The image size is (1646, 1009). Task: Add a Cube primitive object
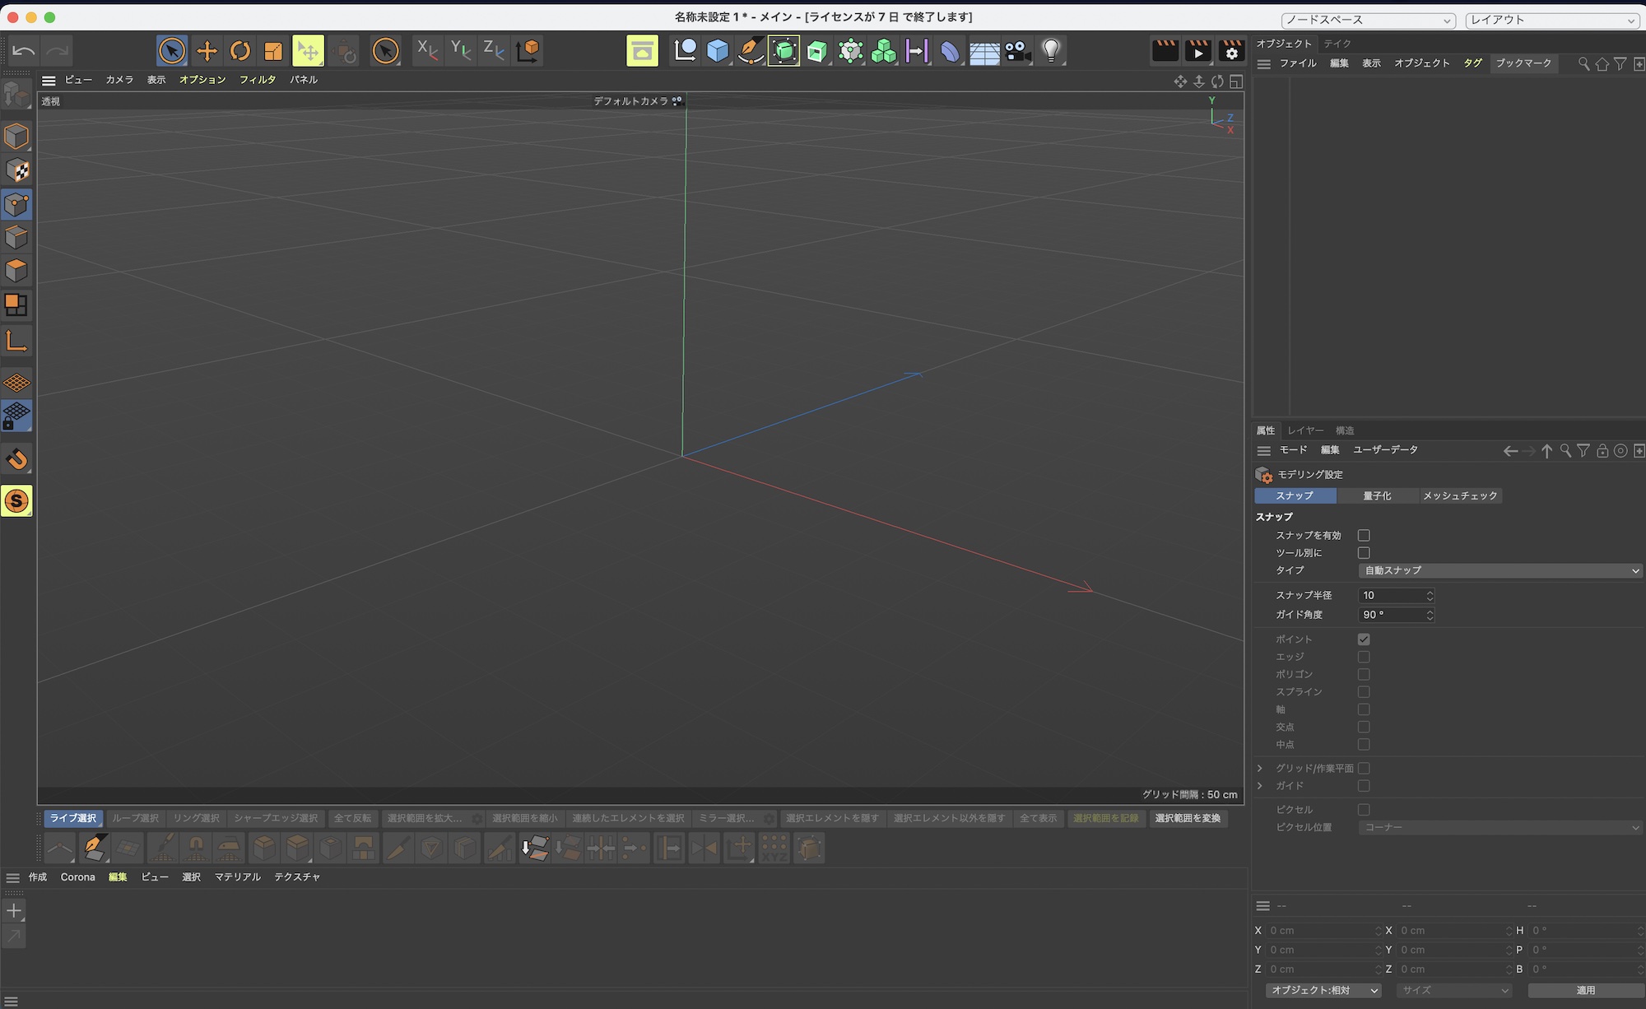[x=718, y=51]
